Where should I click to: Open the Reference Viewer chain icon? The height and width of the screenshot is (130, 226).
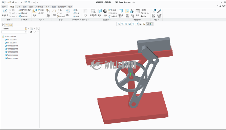click(x=159, y=11)
